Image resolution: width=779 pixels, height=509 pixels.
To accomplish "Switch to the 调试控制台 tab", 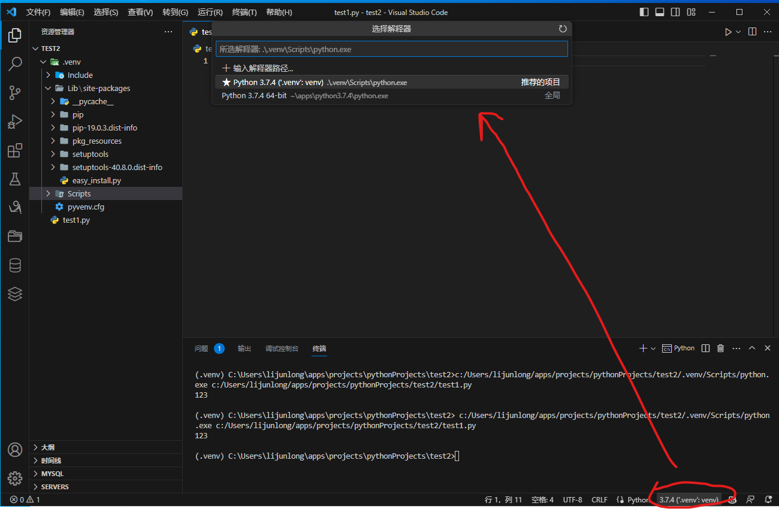I will 282,349.
